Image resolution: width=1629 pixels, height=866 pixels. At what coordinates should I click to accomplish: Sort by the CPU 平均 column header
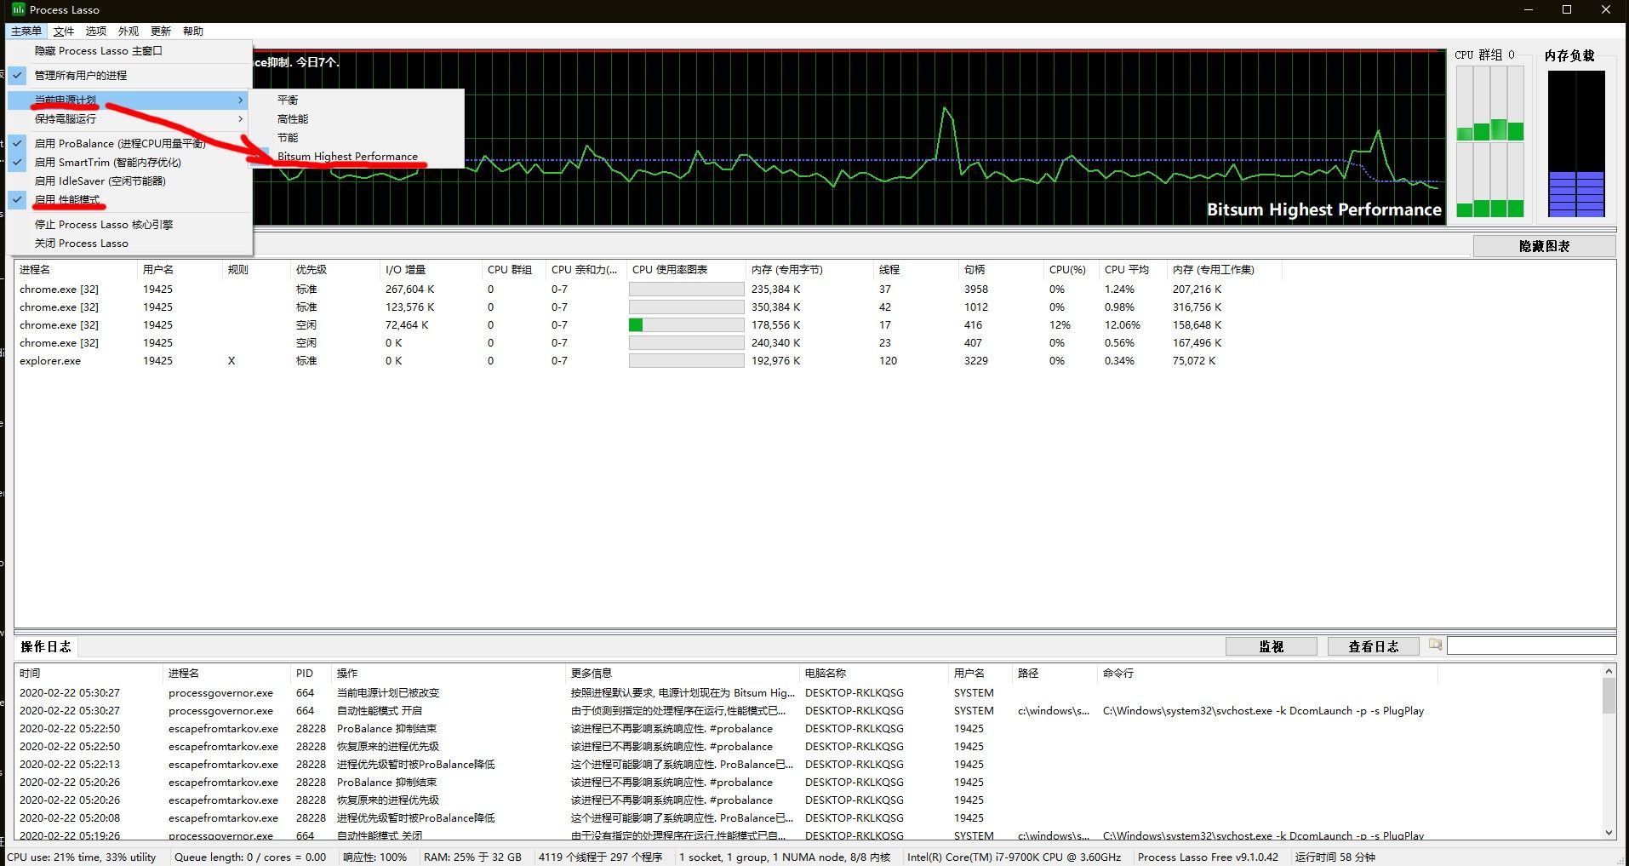[1126, 270]
